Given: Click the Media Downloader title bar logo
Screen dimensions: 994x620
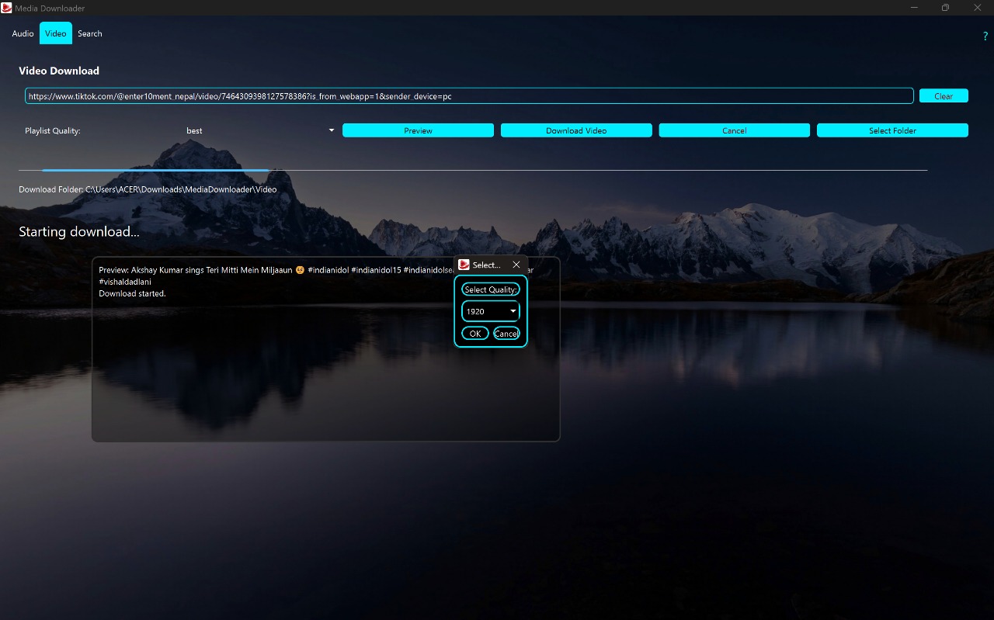Looking at the screenshot, I should tap(7, 8).
